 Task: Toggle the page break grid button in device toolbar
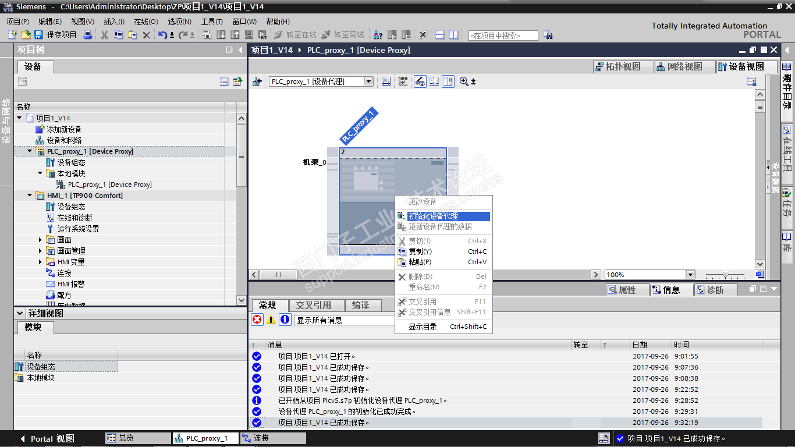(434, 81)
